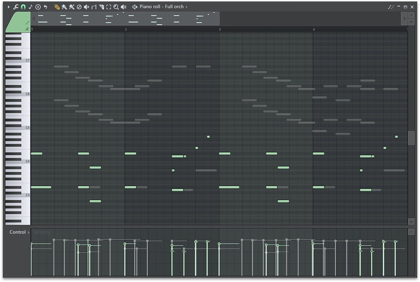
Task: Toggle the speaker playback preview tool
Action: tap(123, 7)
